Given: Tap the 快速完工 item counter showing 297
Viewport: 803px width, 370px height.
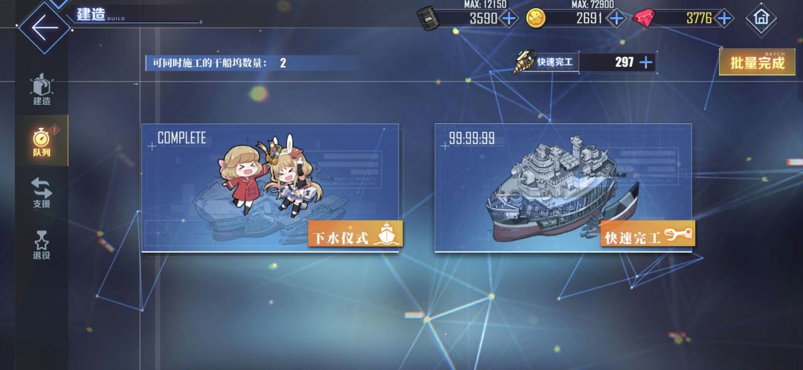Looking at the screenshot, I should (x=585, y=62).
